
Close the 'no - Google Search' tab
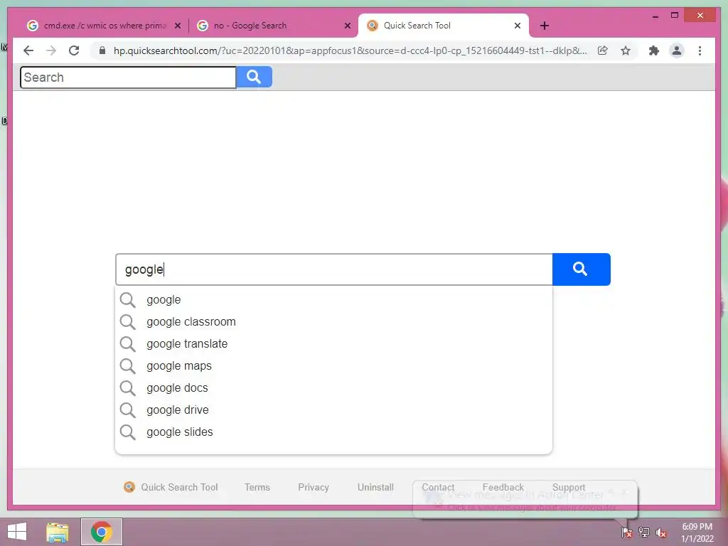(347, 26)
